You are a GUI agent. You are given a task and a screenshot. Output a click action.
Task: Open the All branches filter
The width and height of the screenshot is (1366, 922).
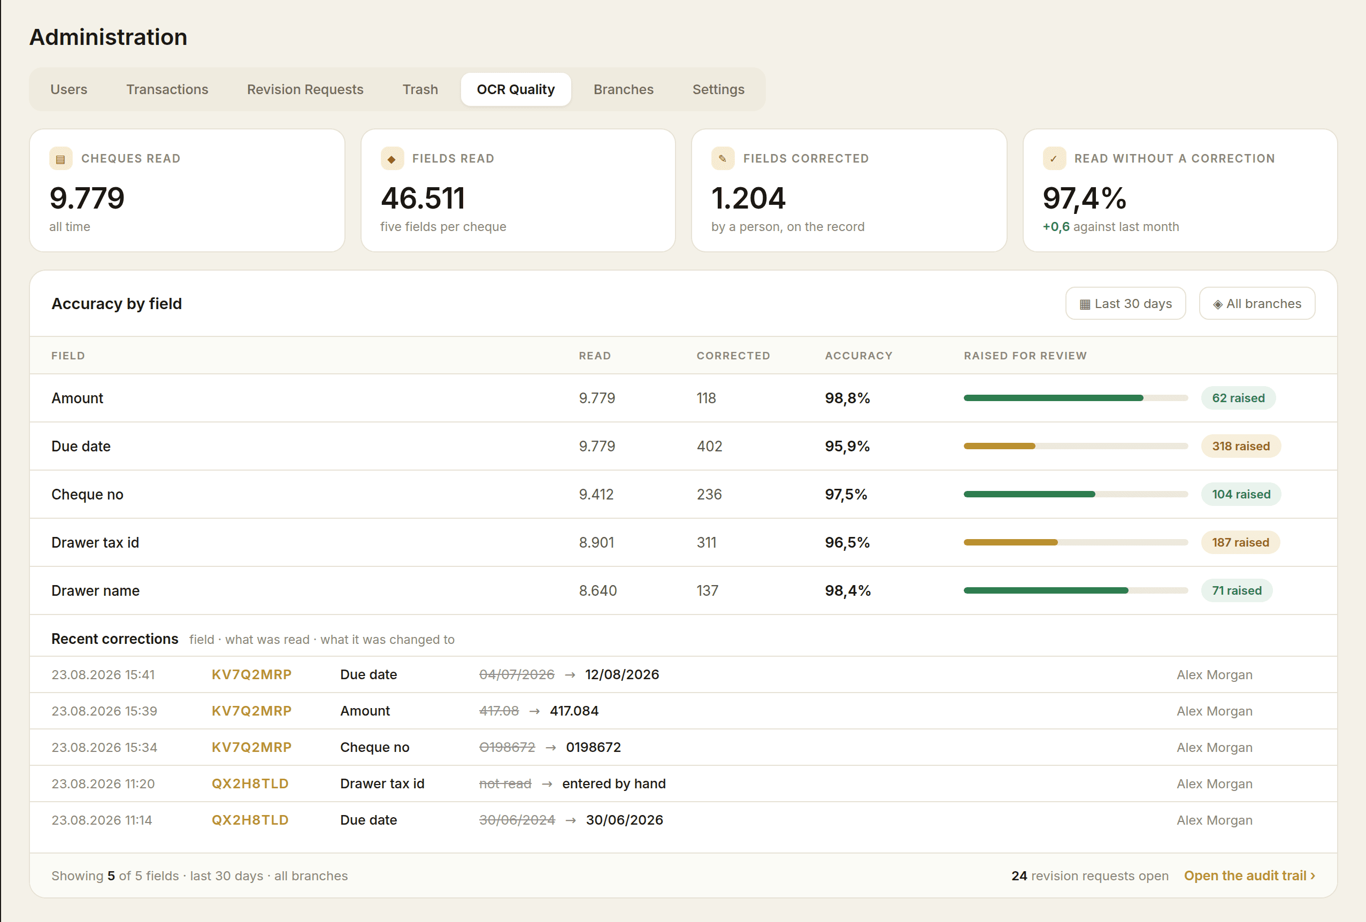(1257, 304)
